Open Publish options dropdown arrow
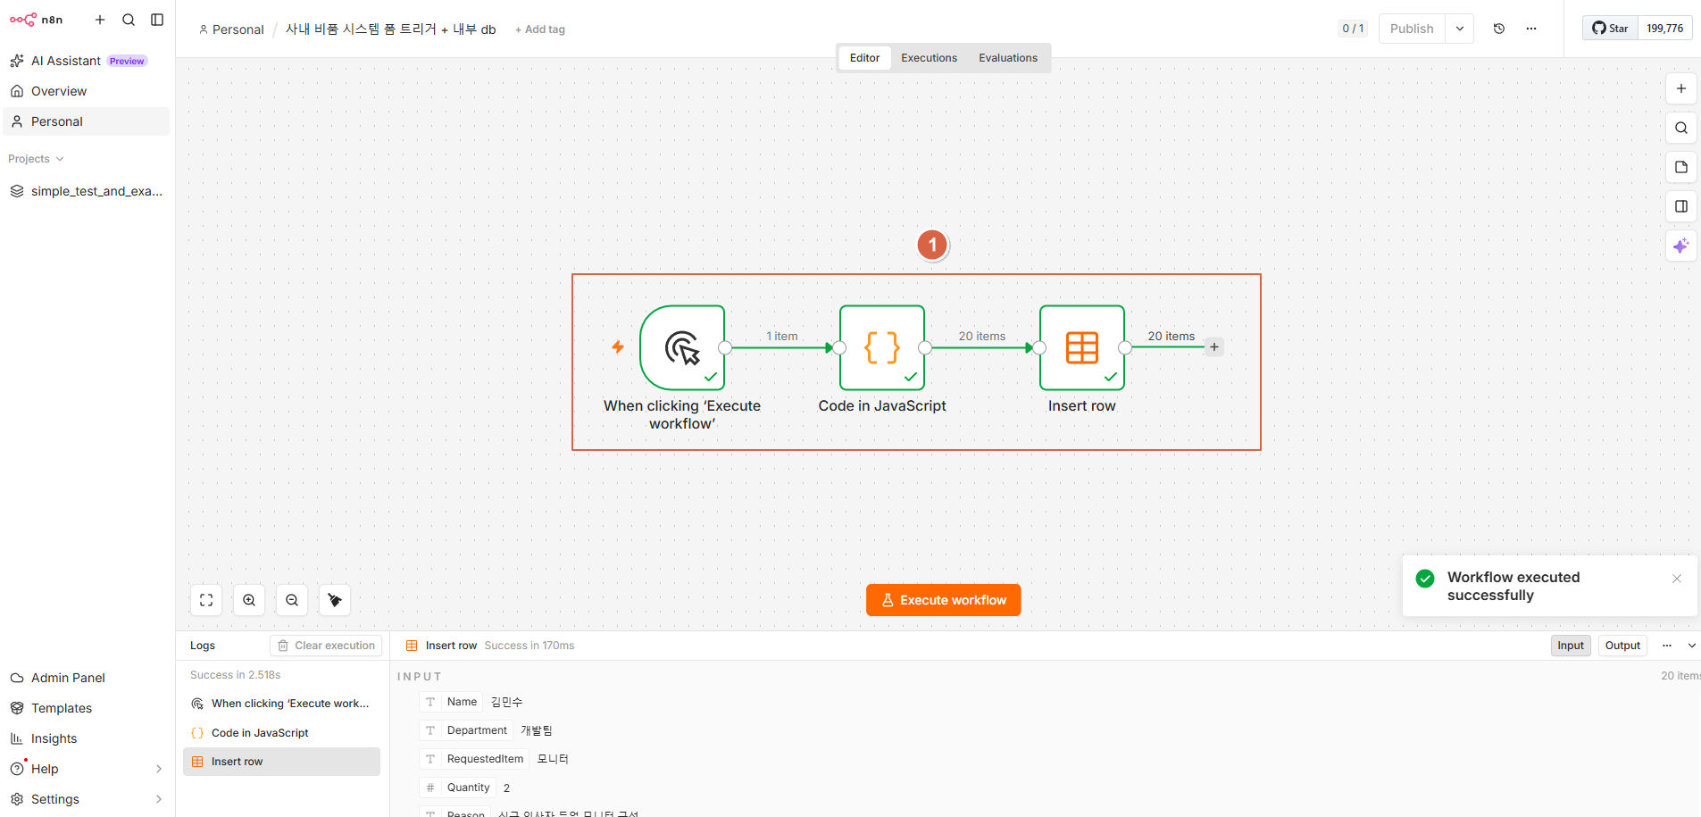 pos(1460,29)
